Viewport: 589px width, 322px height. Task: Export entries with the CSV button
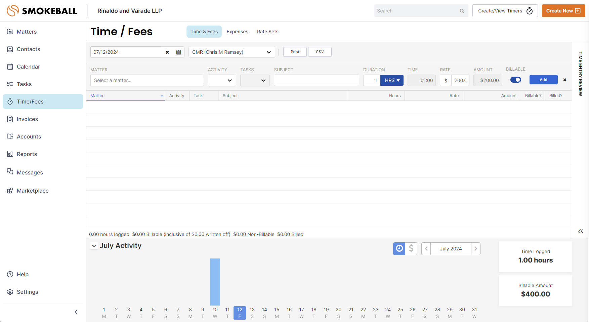point(320,52)
